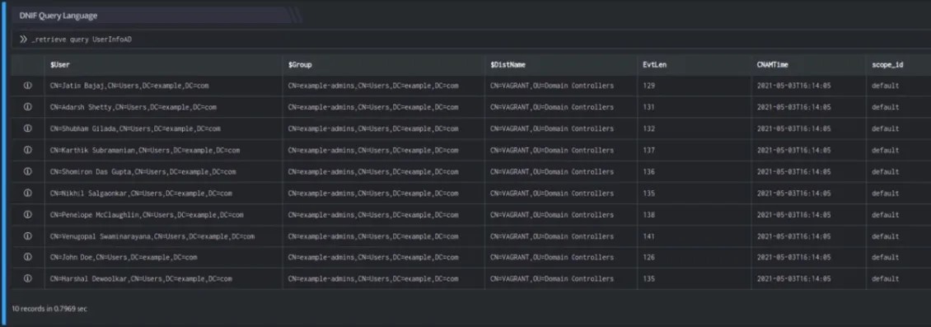Click DistName cell in Adarsh Shetty row
931x327 pixels.
click(x=561, y=107)
